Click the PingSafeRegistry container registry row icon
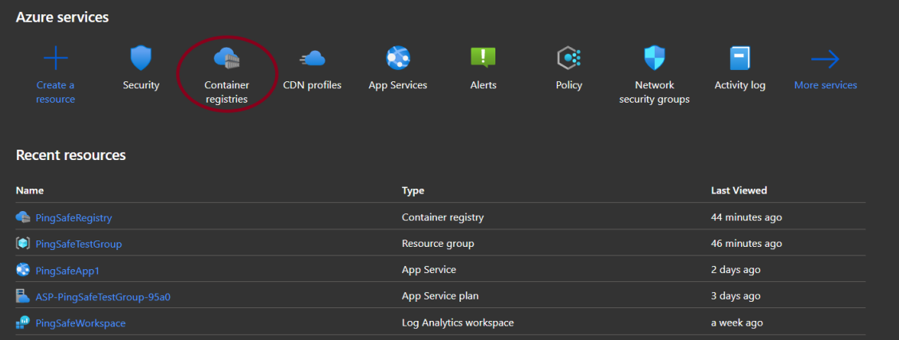The height and width of the screenshot is (340, 899). (x=22, y=217)
